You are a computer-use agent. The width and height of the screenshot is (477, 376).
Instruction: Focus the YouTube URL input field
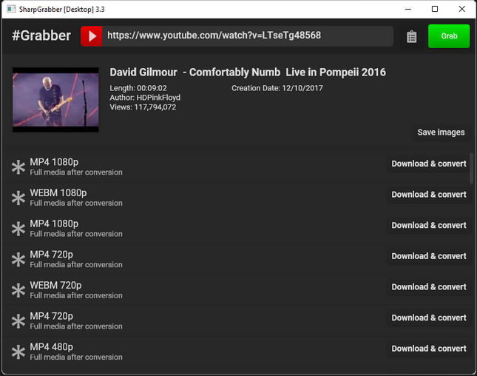pyautogui.click(x=247, y=36)
